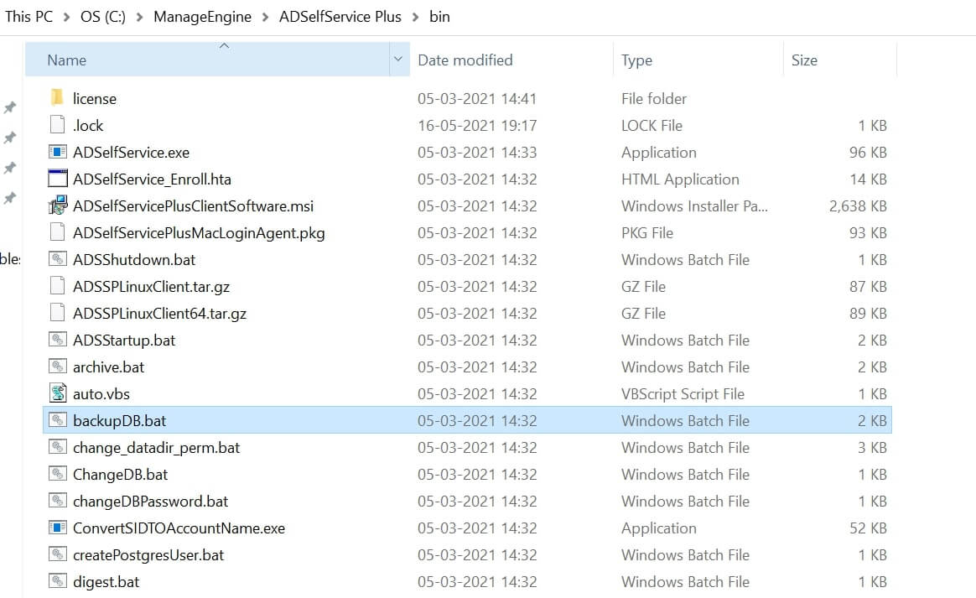Navigate to OS (C:) via breadcrumb
976x598 pixels.
tap(102, 16)
